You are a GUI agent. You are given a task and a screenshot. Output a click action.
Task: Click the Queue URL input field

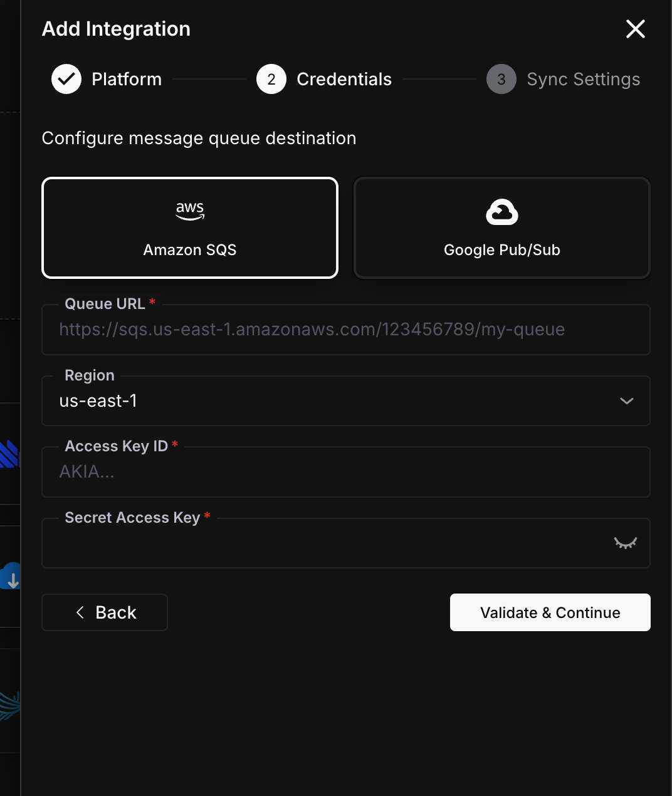346,330
